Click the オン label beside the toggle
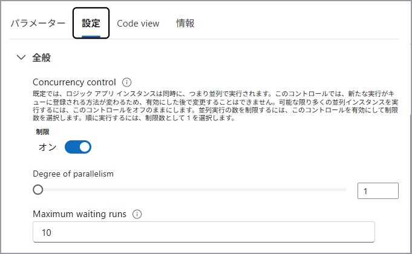The width and height of the screenshot is (412, 254). (x=47, y=147)
